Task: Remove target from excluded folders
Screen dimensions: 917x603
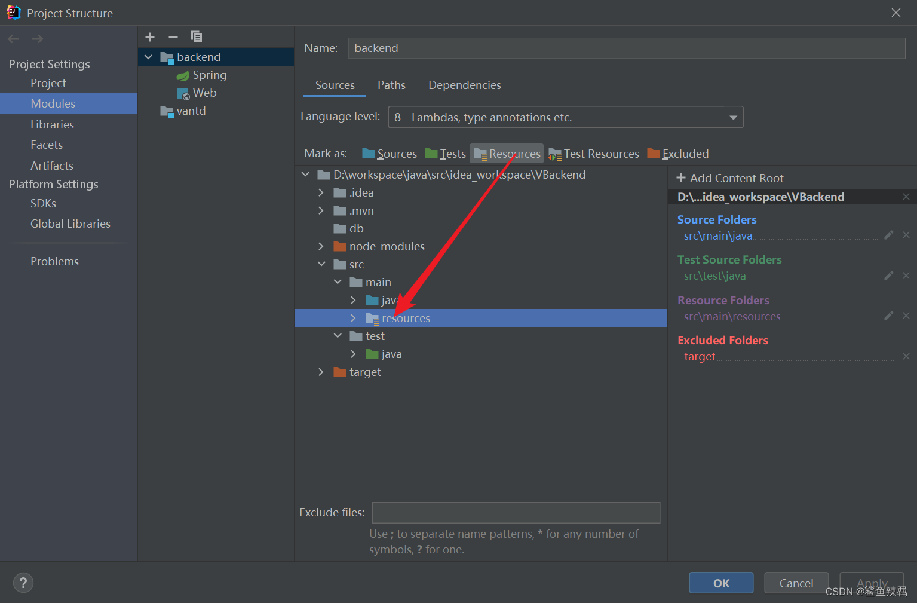Action: tap(906, 356)
